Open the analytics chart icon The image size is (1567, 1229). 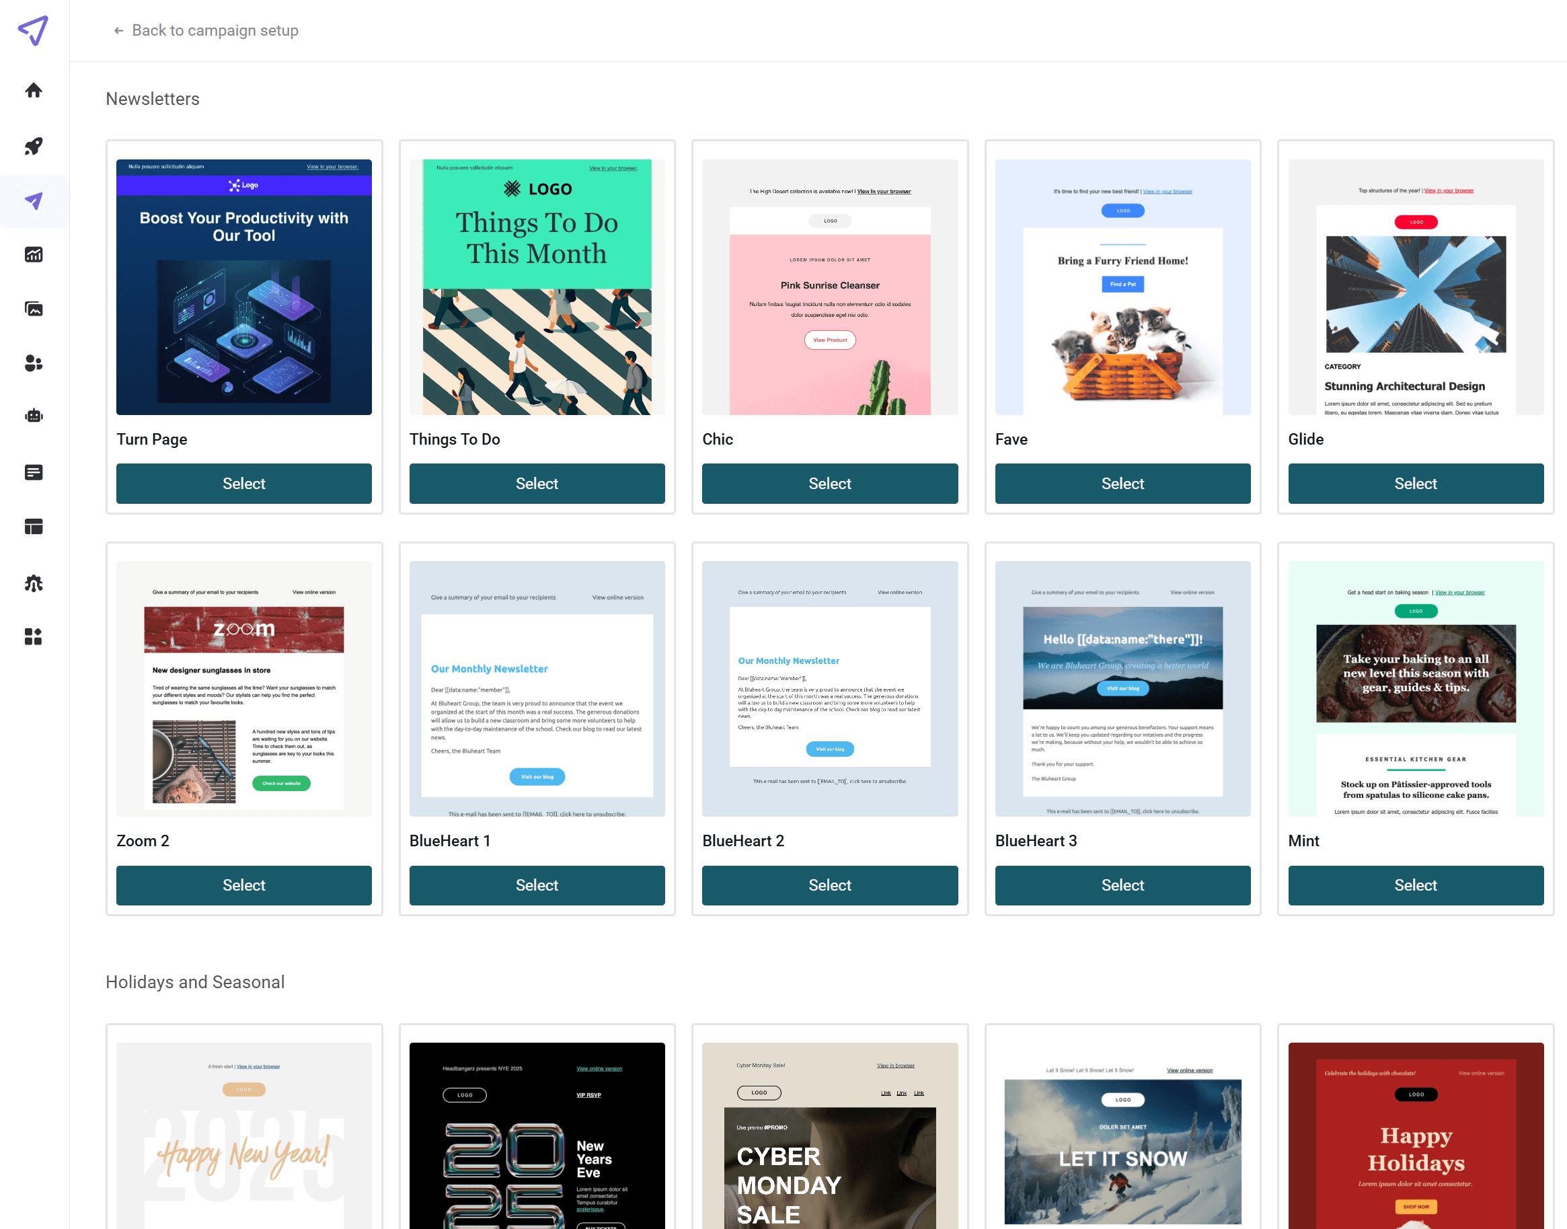(x=34, y=254)
